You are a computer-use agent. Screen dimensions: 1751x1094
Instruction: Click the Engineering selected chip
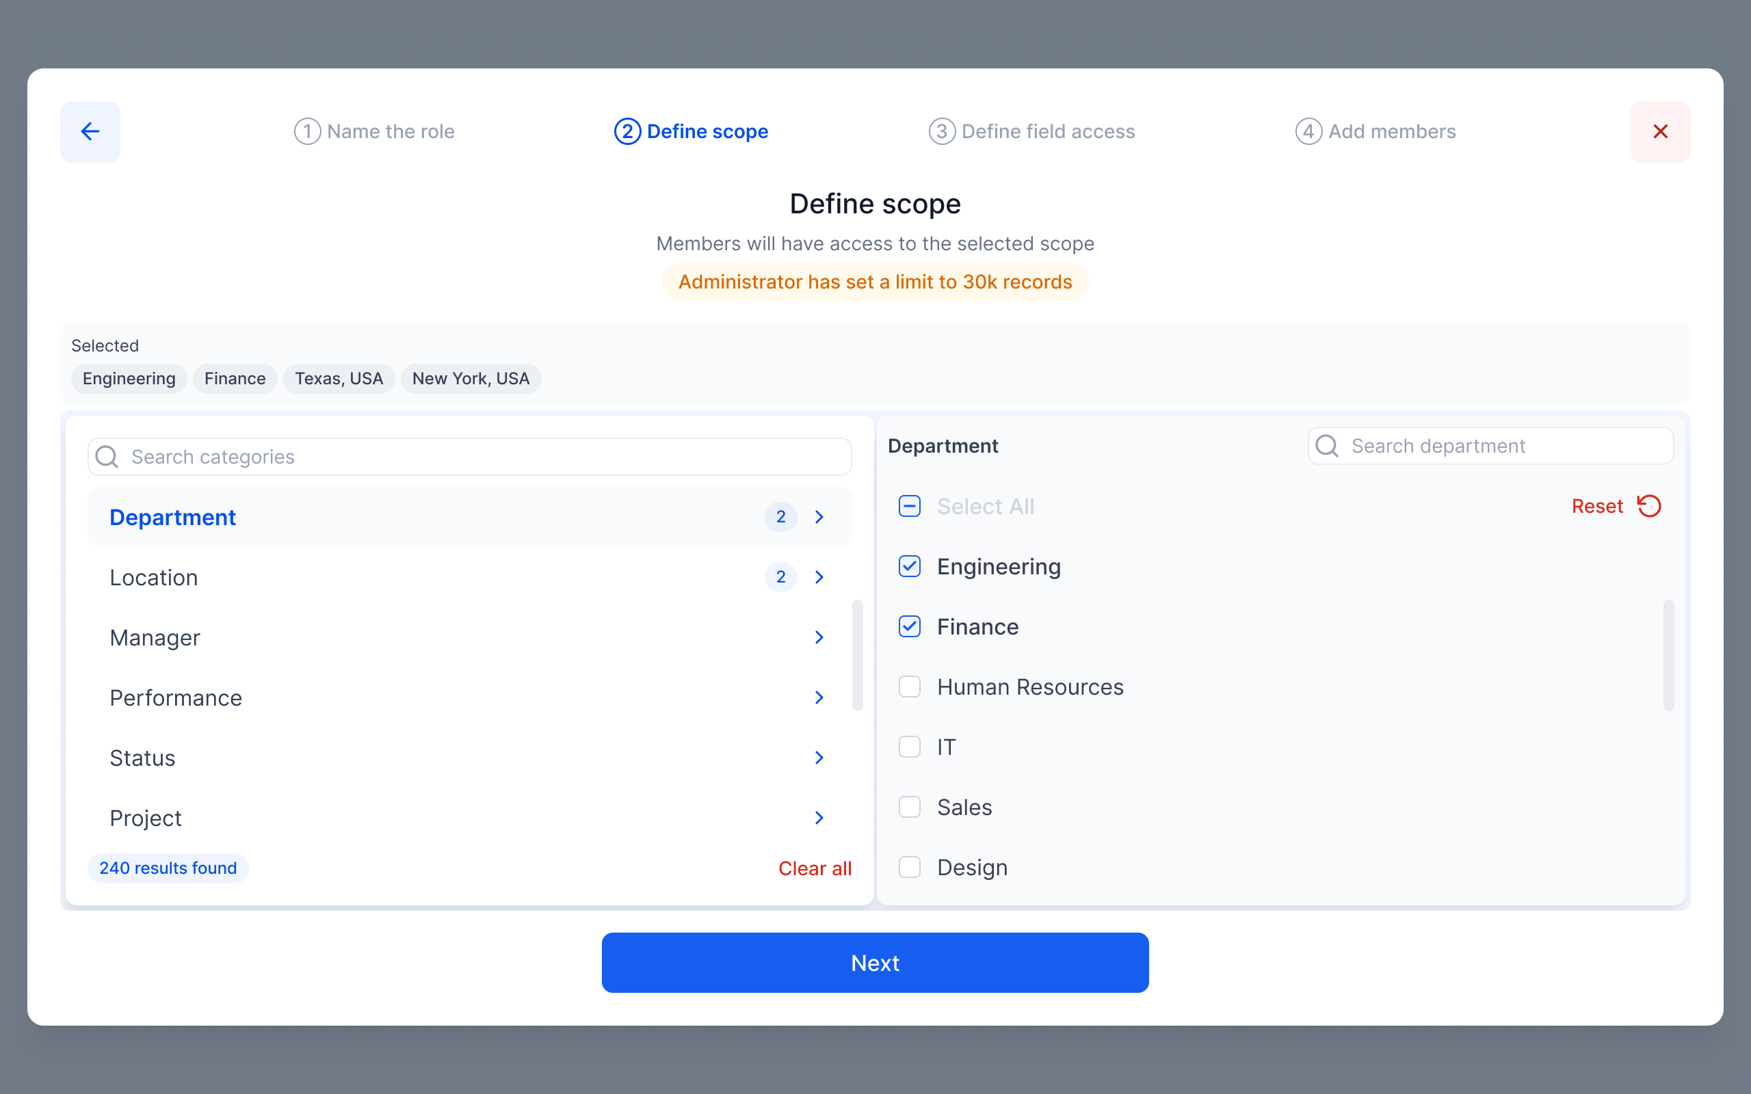129,378
